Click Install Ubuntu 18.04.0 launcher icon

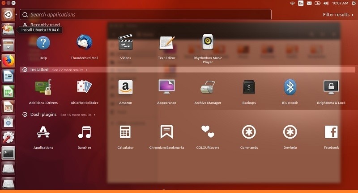point(8,30)
